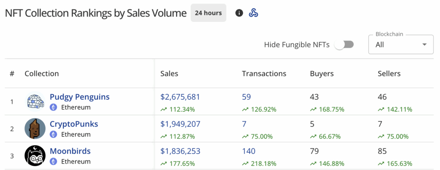The image size is (440, 170).
Task: Click trend arrow next to 112.87%
Action: tap(164, 137)
